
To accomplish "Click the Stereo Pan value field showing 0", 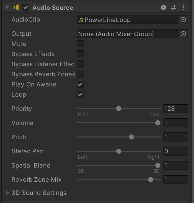I will click(175, 151).
